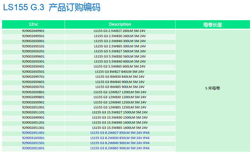Select order code 929002650801
Image resolution: width=252 pixels, height=155 pixels.
[x=33, y=92]
